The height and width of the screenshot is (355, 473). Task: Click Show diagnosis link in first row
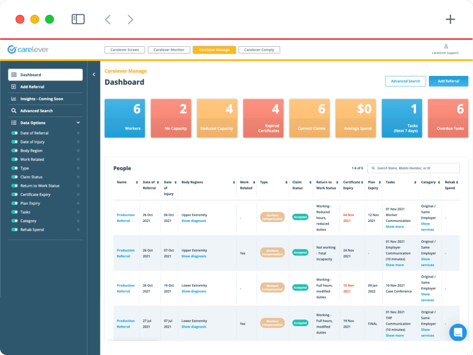tap(194, 220)
